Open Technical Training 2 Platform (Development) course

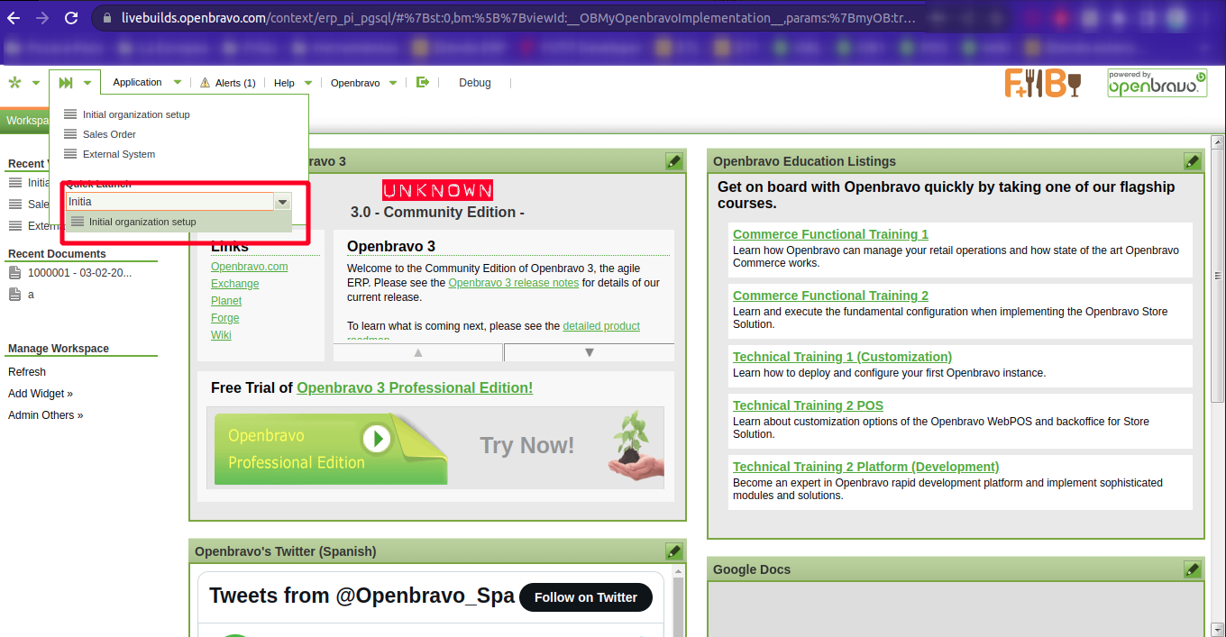(865, 467)
